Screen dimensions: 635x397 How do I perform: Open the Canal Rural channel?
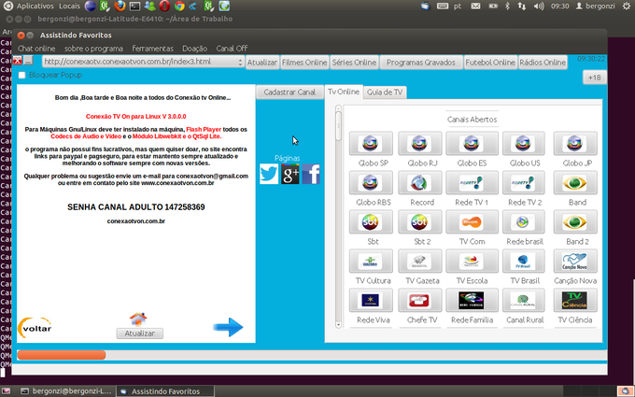tap(524, 301)
